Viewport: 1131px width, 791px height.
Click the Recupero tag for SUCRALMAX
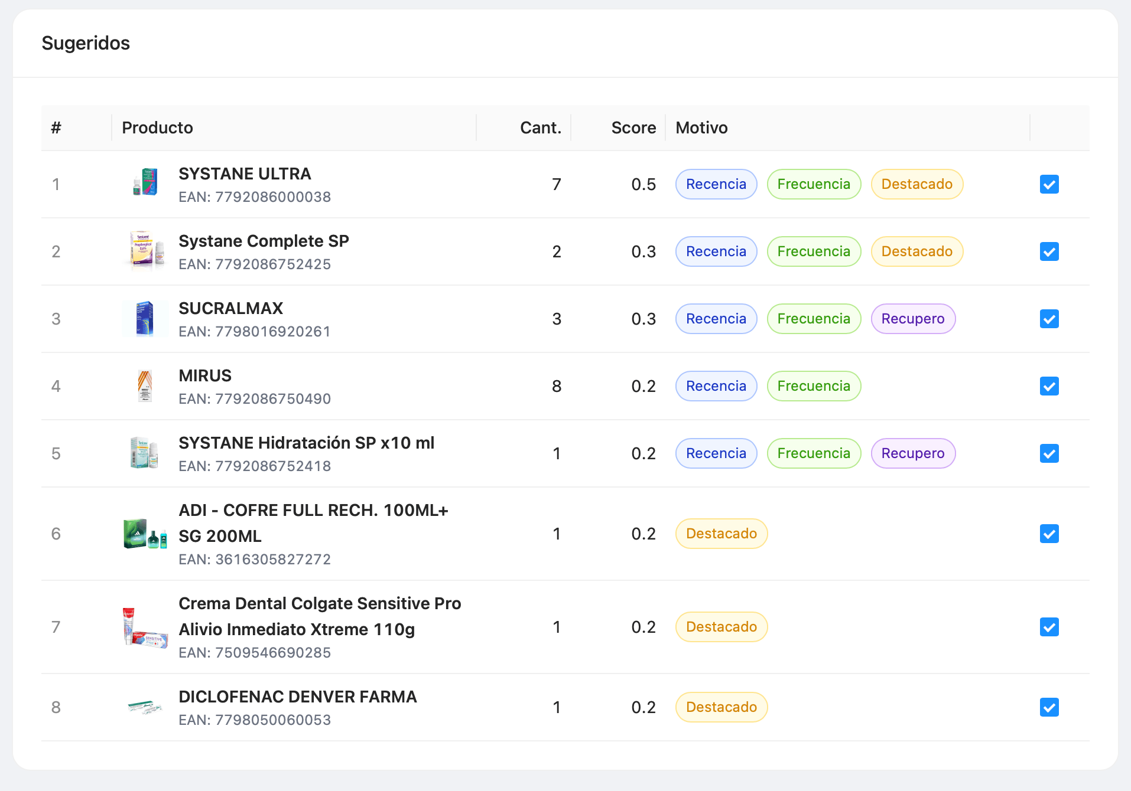pyautogui.click(x=913, y=319)
